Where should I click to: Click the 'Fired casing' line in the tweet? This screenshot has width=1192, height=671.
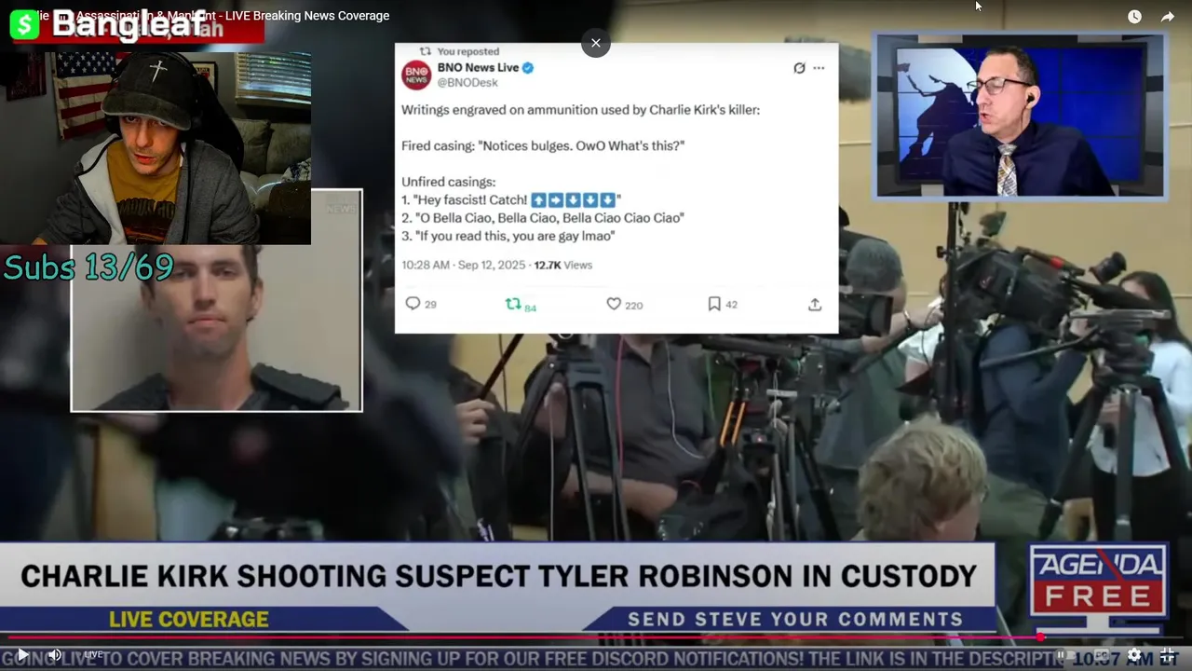(543, 145)
